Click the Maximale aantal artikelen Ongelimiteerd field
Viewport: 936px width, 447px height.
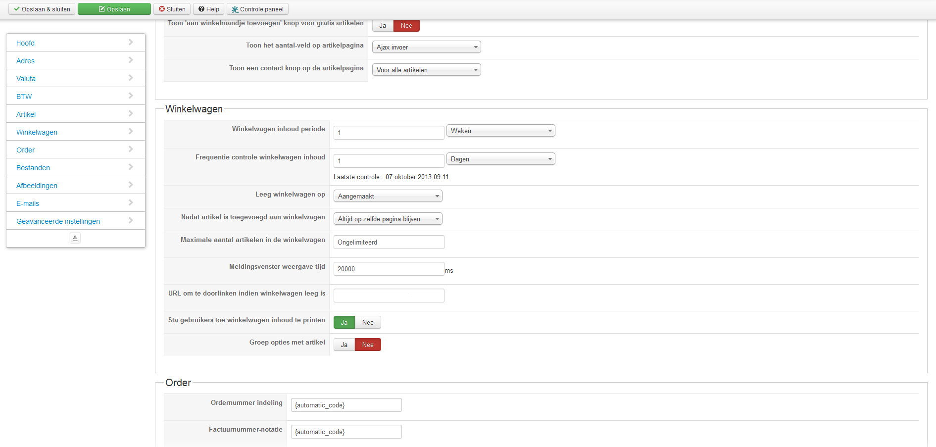click(x=389, y=242)
